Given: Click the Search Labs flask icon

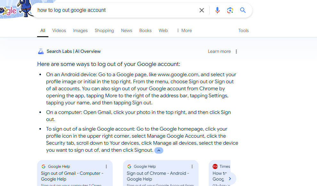Looking at the screenshot, I should click(41, 51).
